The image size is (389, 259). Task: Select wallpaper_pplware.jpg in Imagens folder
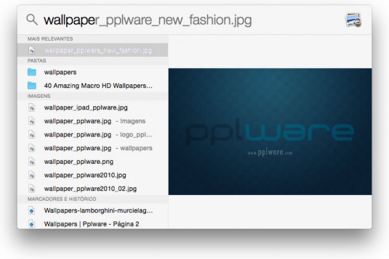coord(93,121)
